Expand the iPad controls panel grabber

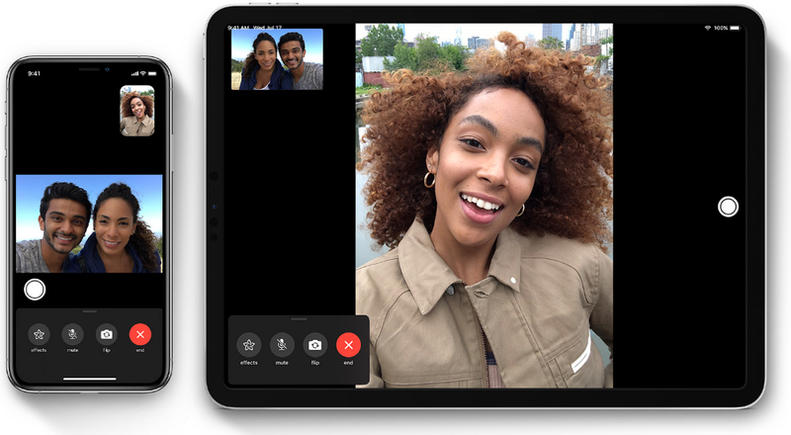click(299, 319)
